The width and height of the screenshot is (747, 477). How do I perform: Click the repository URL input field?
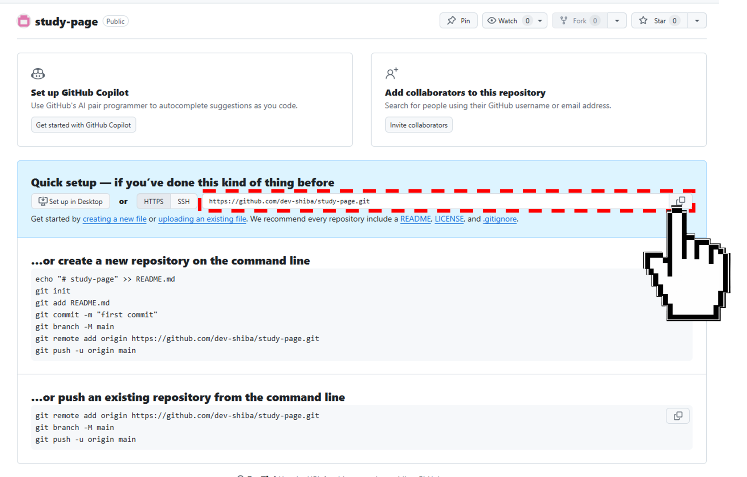coord(436,201)
